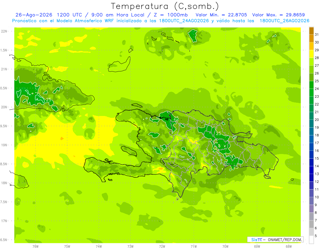Click the Temperatura (C,somb.) title
324x250 pixels.
165,6
